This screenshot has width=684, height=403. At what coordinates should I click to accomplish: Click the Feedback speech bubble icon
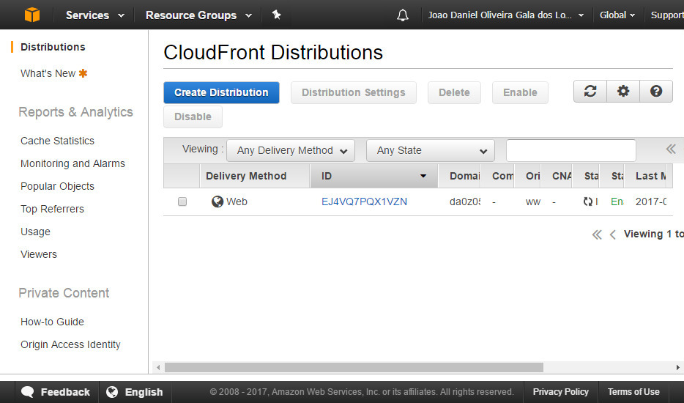coord(28,392)
